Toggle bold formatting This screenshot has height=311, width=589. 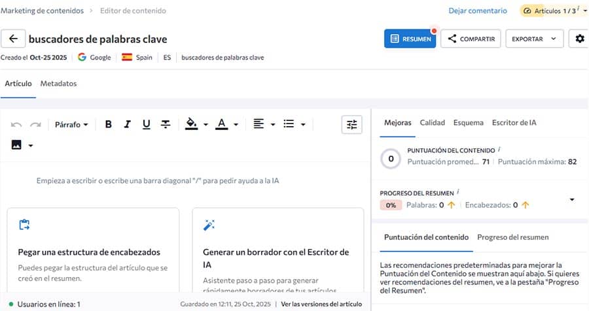click(x=109, y=124)
